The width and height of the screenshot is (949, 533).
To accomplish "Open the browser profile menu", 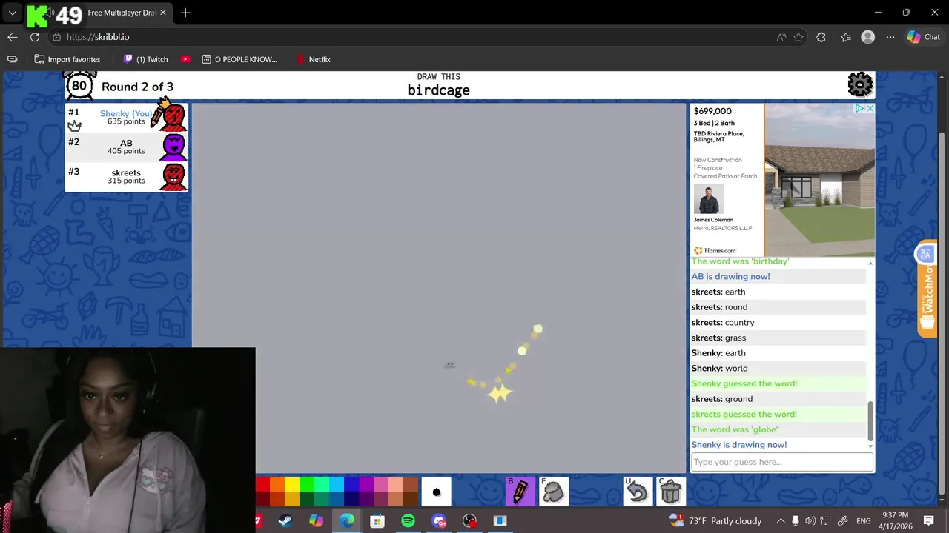I will coord(868,37).
